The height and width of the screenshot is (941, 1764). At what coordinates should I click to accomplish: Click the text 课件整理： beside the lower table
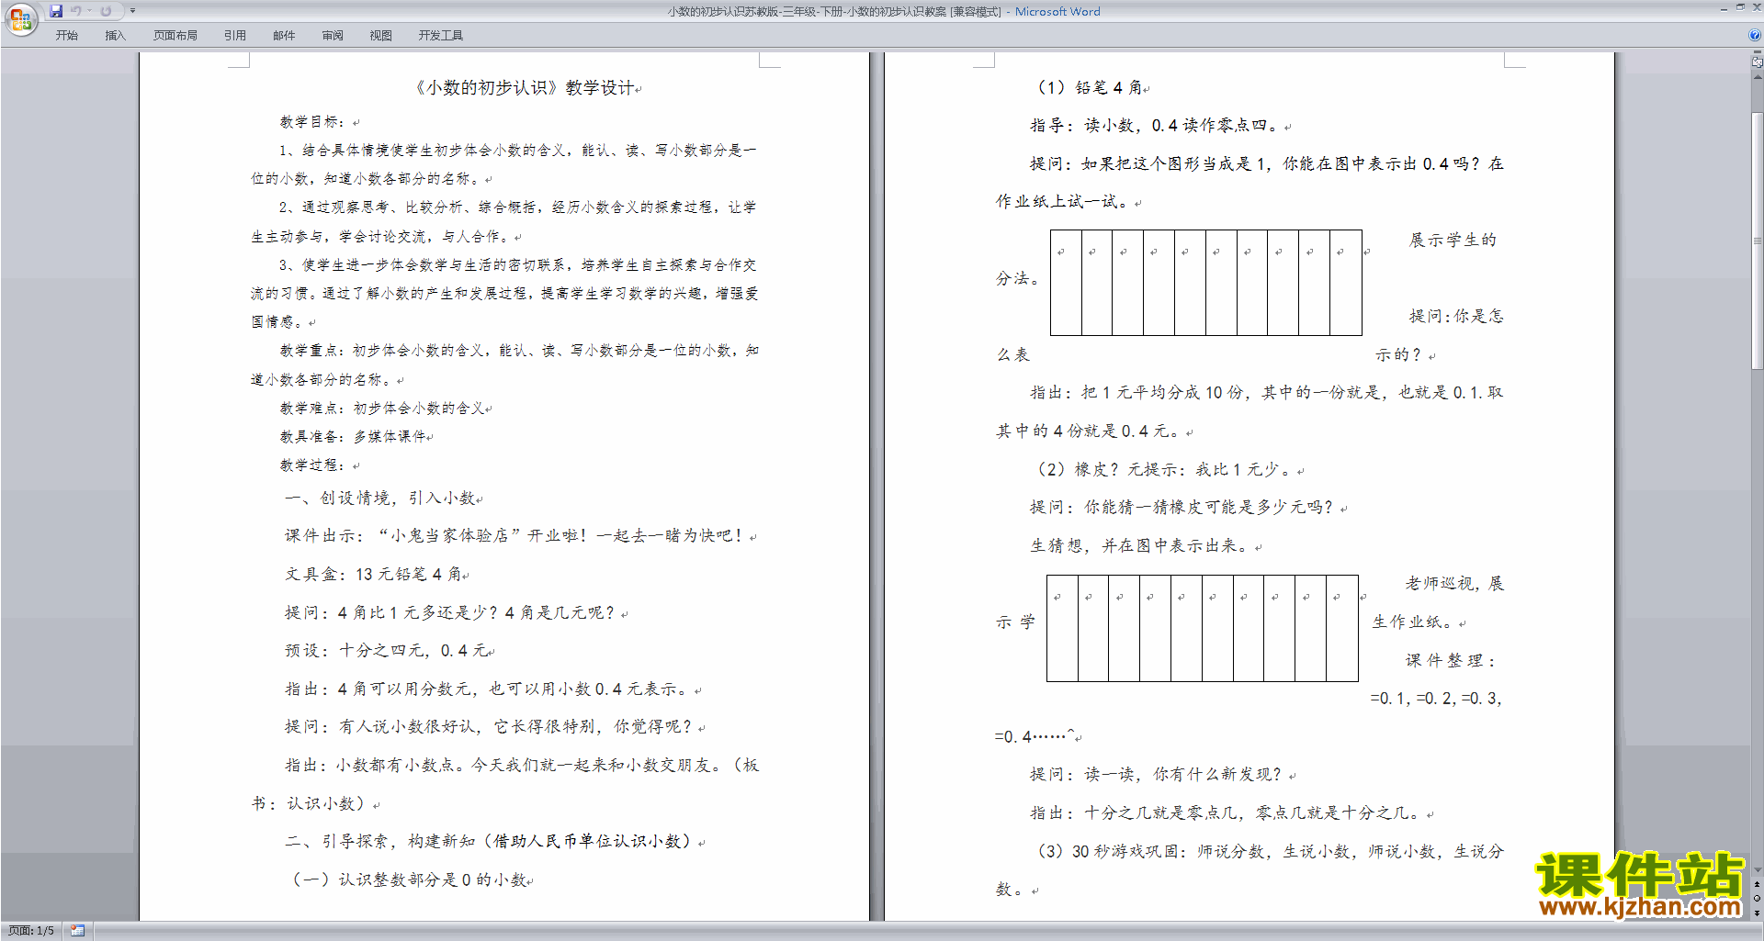coord(1452,660)
